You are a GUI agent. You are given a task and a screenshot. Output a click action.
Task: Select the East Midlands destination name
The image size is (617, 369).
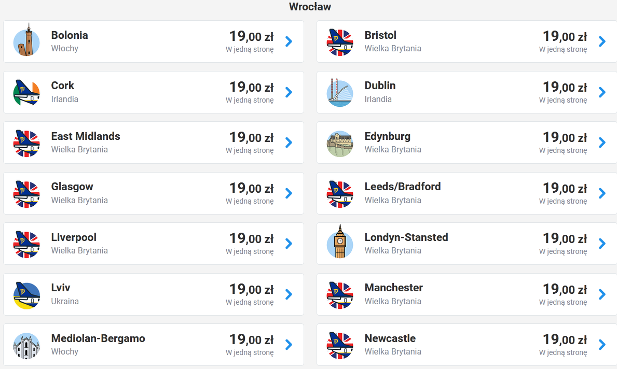[86, 136]
